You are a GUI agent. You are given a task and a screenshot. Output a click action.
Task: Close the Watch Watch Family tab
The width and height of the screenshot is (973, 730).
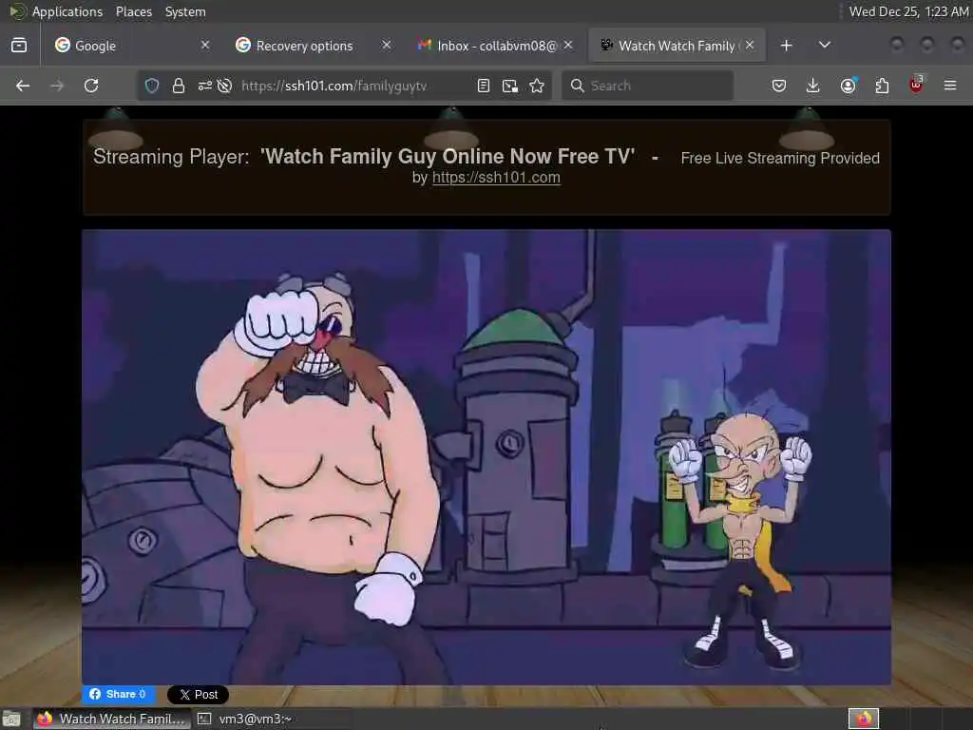pyautogui.click(x=750, y=46)
